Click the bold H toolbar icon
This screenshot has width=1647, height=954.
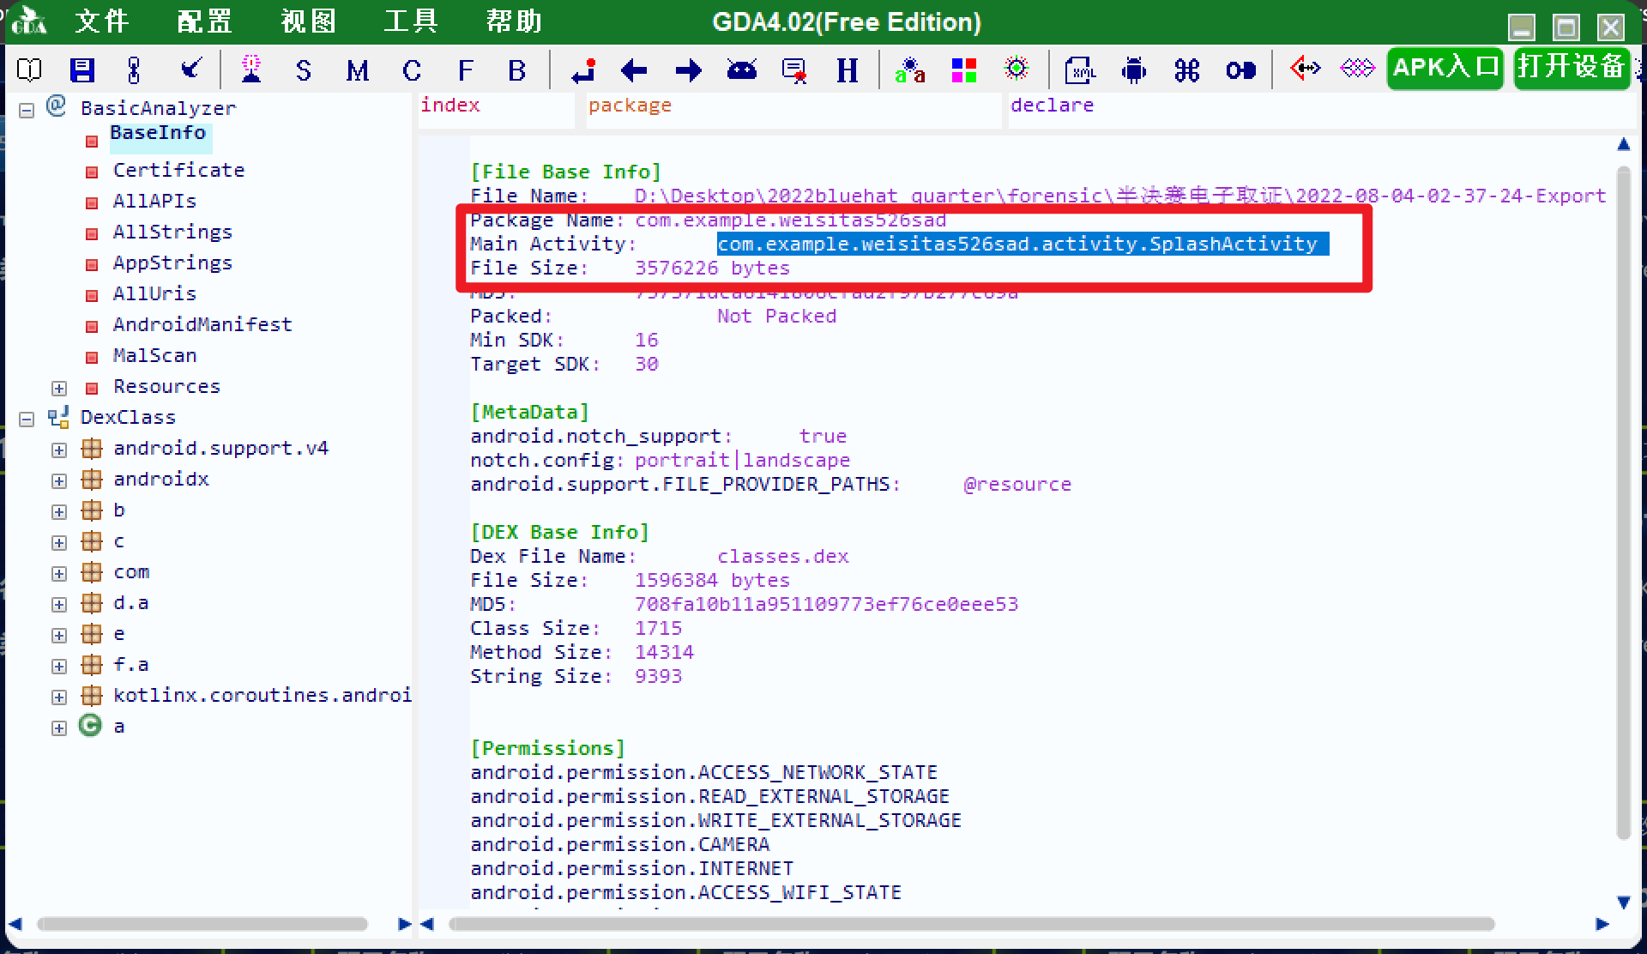click(848, 70)
